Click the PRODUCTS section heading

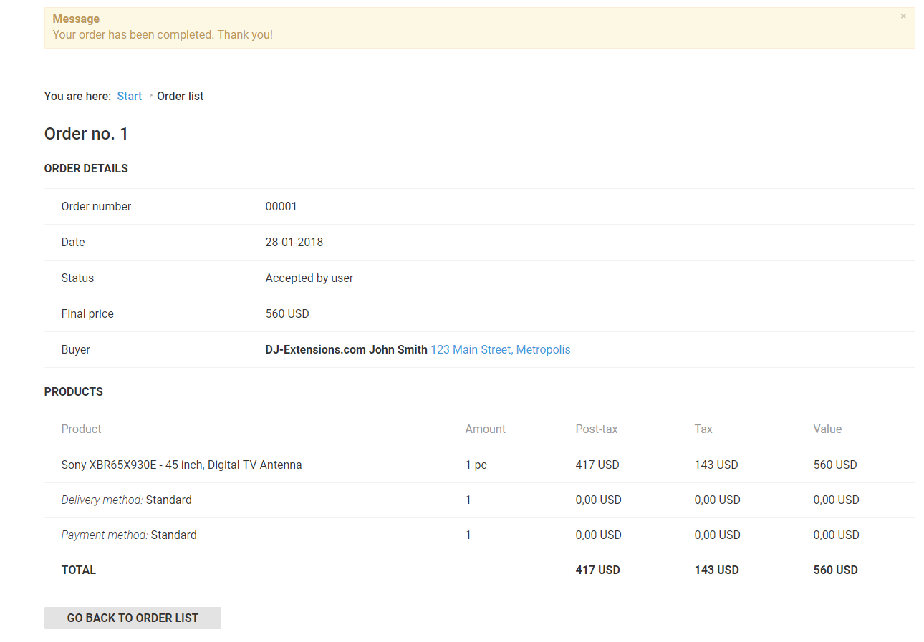pos(74,391)
